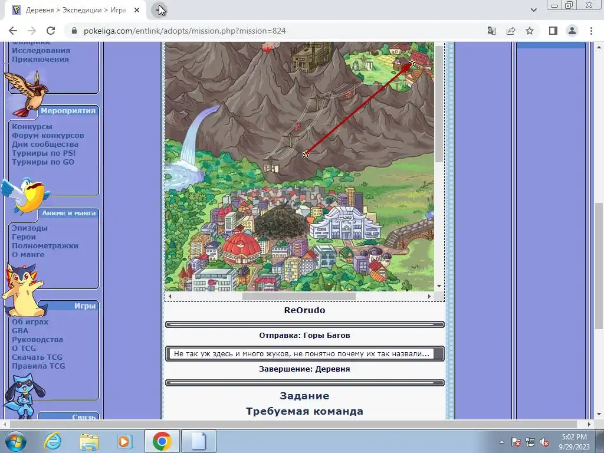Click the map horizontal scrollbar thumb
The width and height of the screenshot is (604, 453).
pos(298,296)
